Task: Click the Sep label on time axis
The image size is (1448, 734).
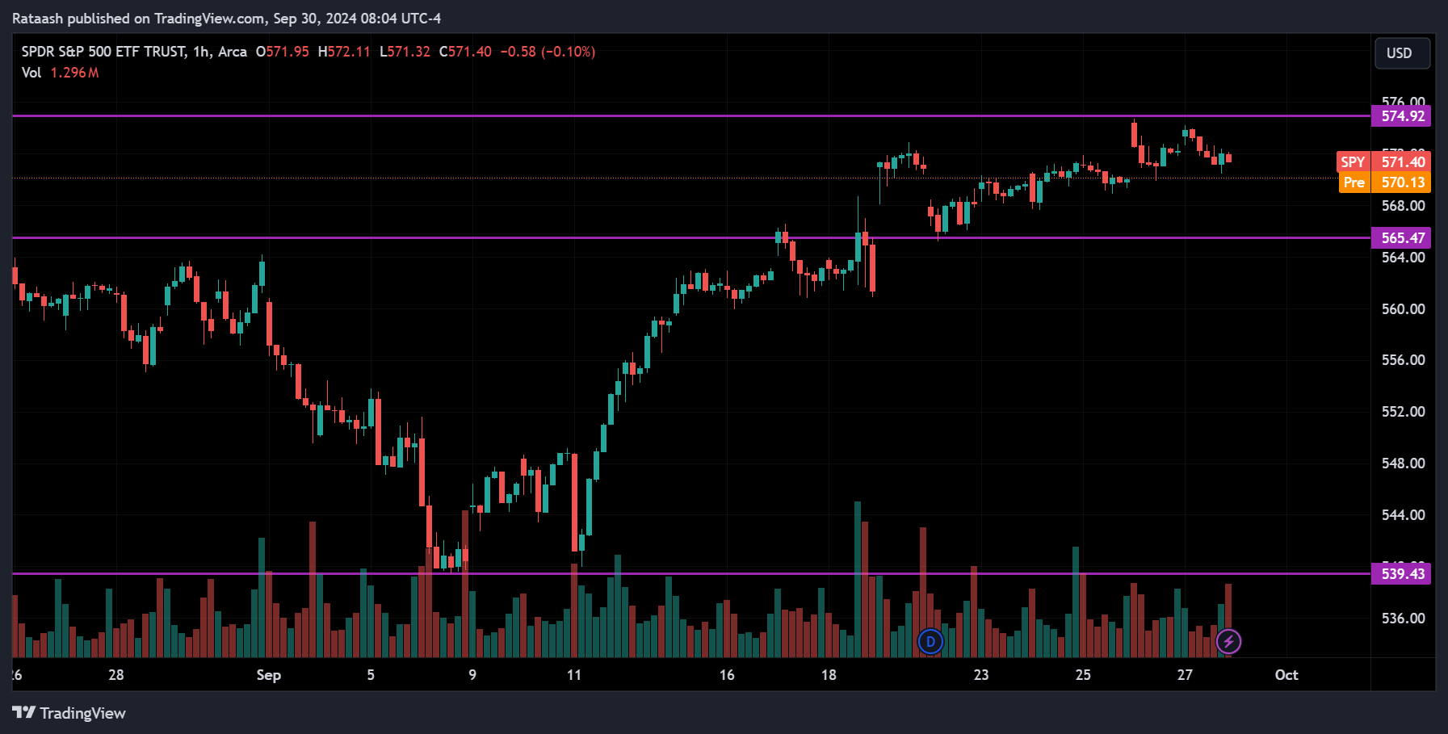Action: point(269,675)
